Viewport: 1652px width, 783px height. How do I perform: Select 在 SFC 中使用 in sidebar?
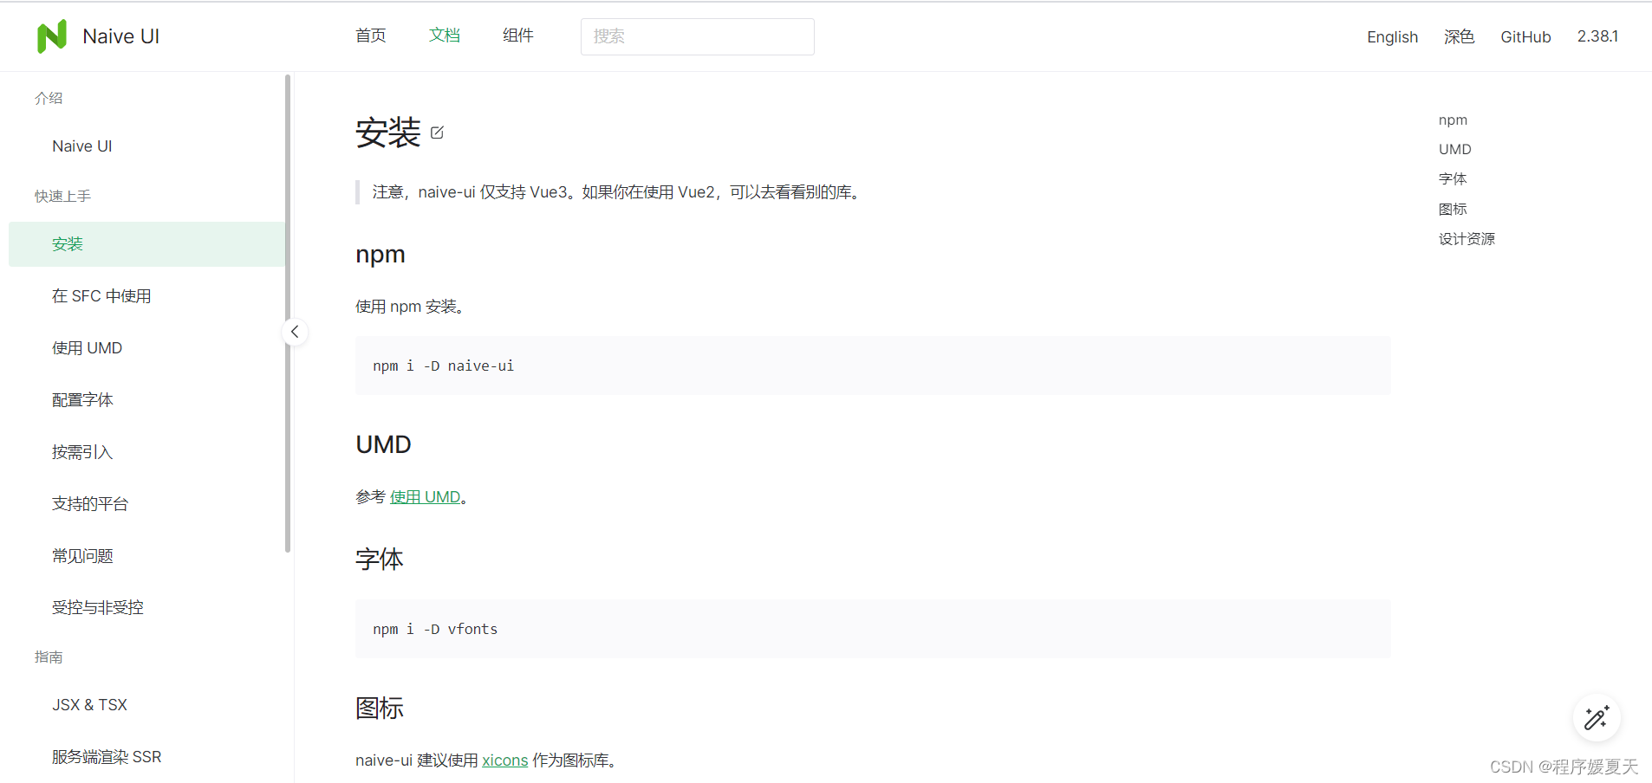click(101, 296)
